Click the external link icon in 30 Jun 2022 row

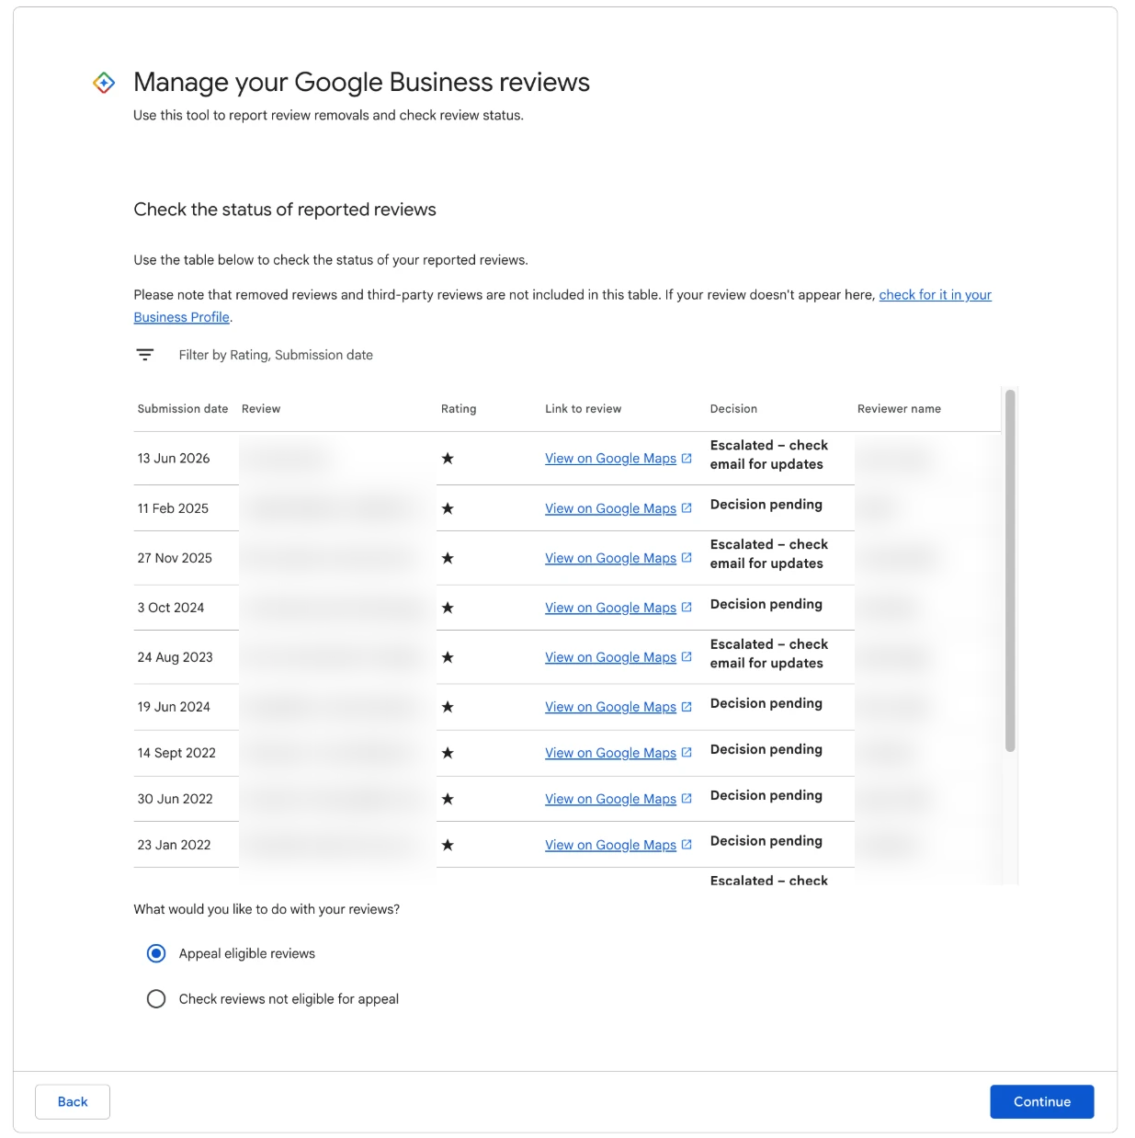687,798
